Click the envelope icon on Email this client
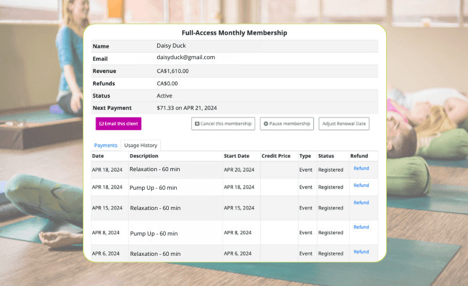Image resolution: width=468 pixels, height=286 pixels. (101, 124)
